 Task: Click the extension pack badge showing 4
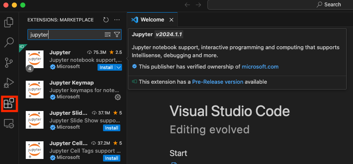click(30, 69)
